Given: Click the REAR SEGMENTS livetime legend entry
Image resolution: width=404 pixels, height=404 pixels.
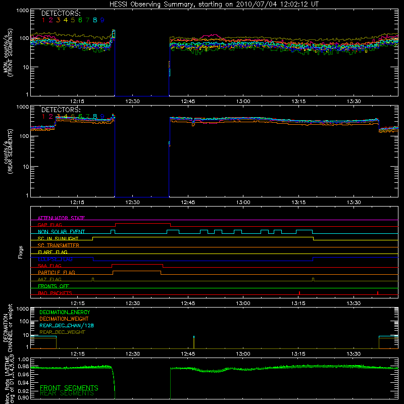Looking at the screenshot, I should click(67, 393).
